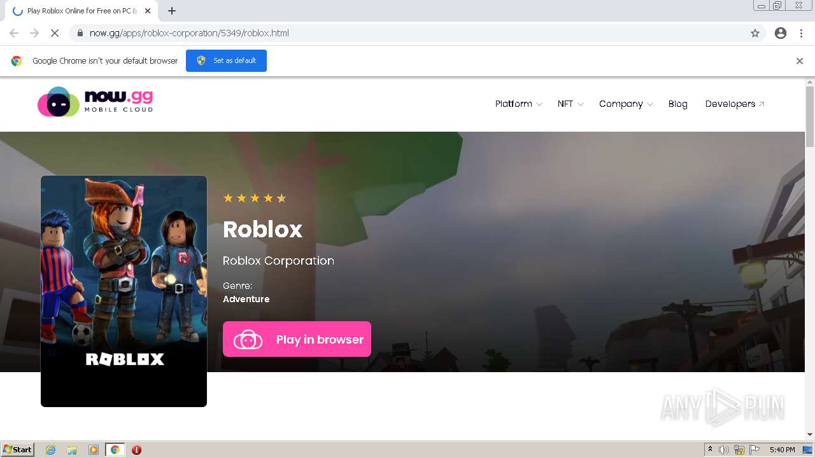This screenshot has height=458, width=815.
Task: View site security lock information
Action: coord(80,33)
